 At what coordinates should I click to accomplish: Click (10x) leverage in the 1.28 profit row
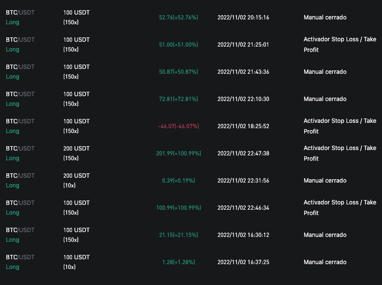tap(69, 267)
